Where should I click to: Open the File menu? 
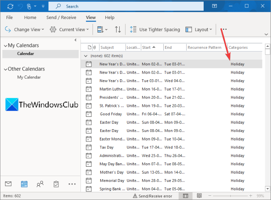coord(9,17)
